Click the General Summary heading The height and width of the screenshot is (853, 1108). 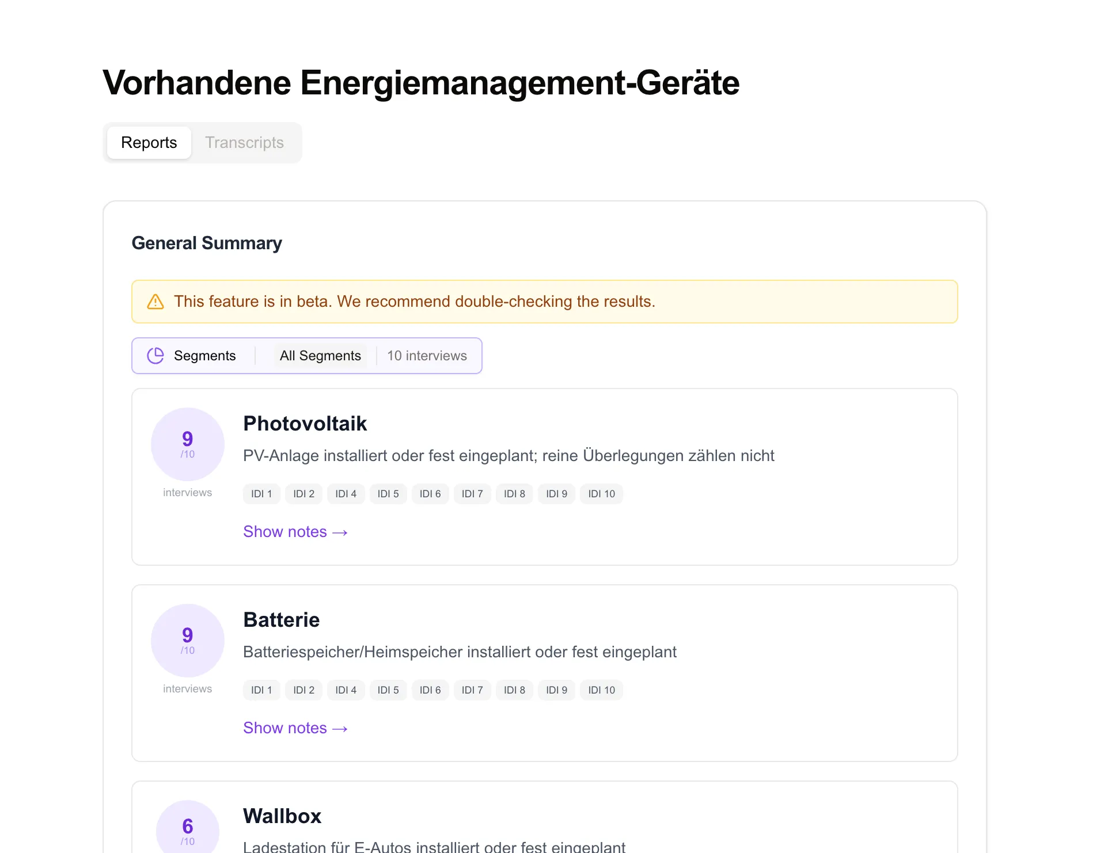pos(207,243)
